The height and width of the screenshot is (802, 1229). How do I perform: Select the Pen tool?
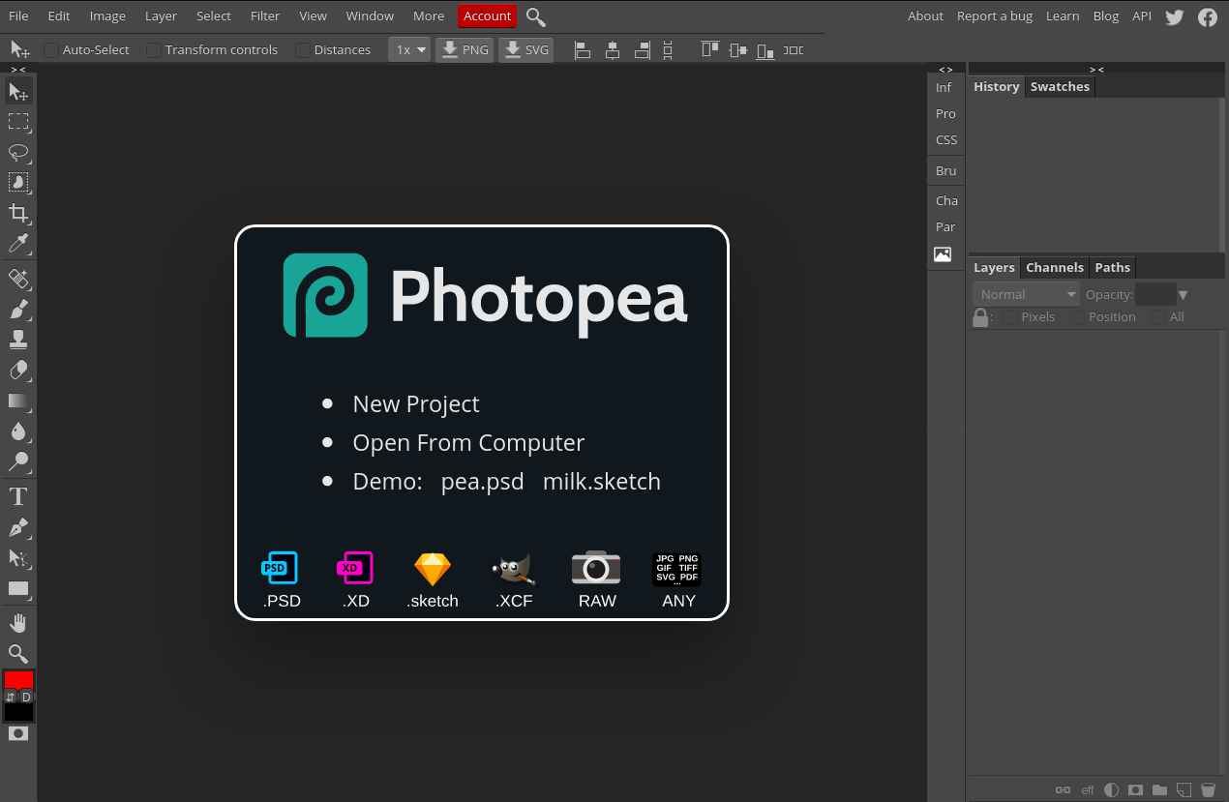18,527
